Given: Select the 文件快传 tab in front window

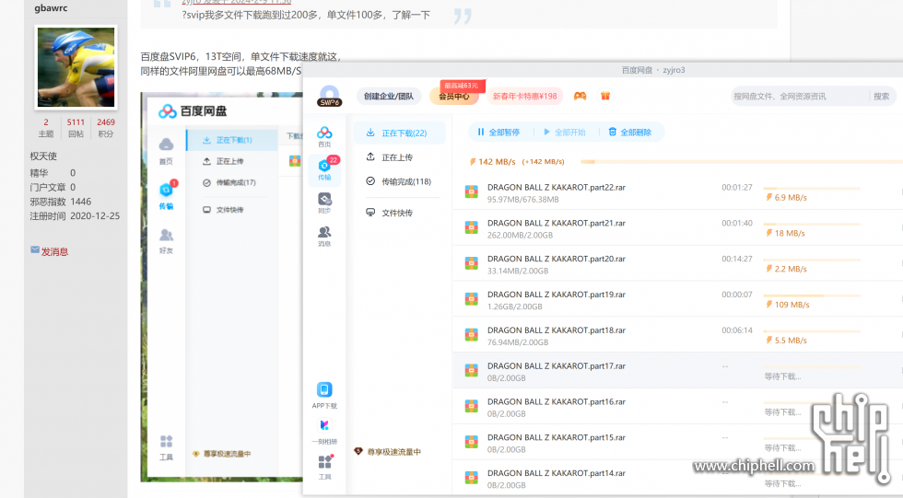Looking at the screenshot, I should 399,213.
